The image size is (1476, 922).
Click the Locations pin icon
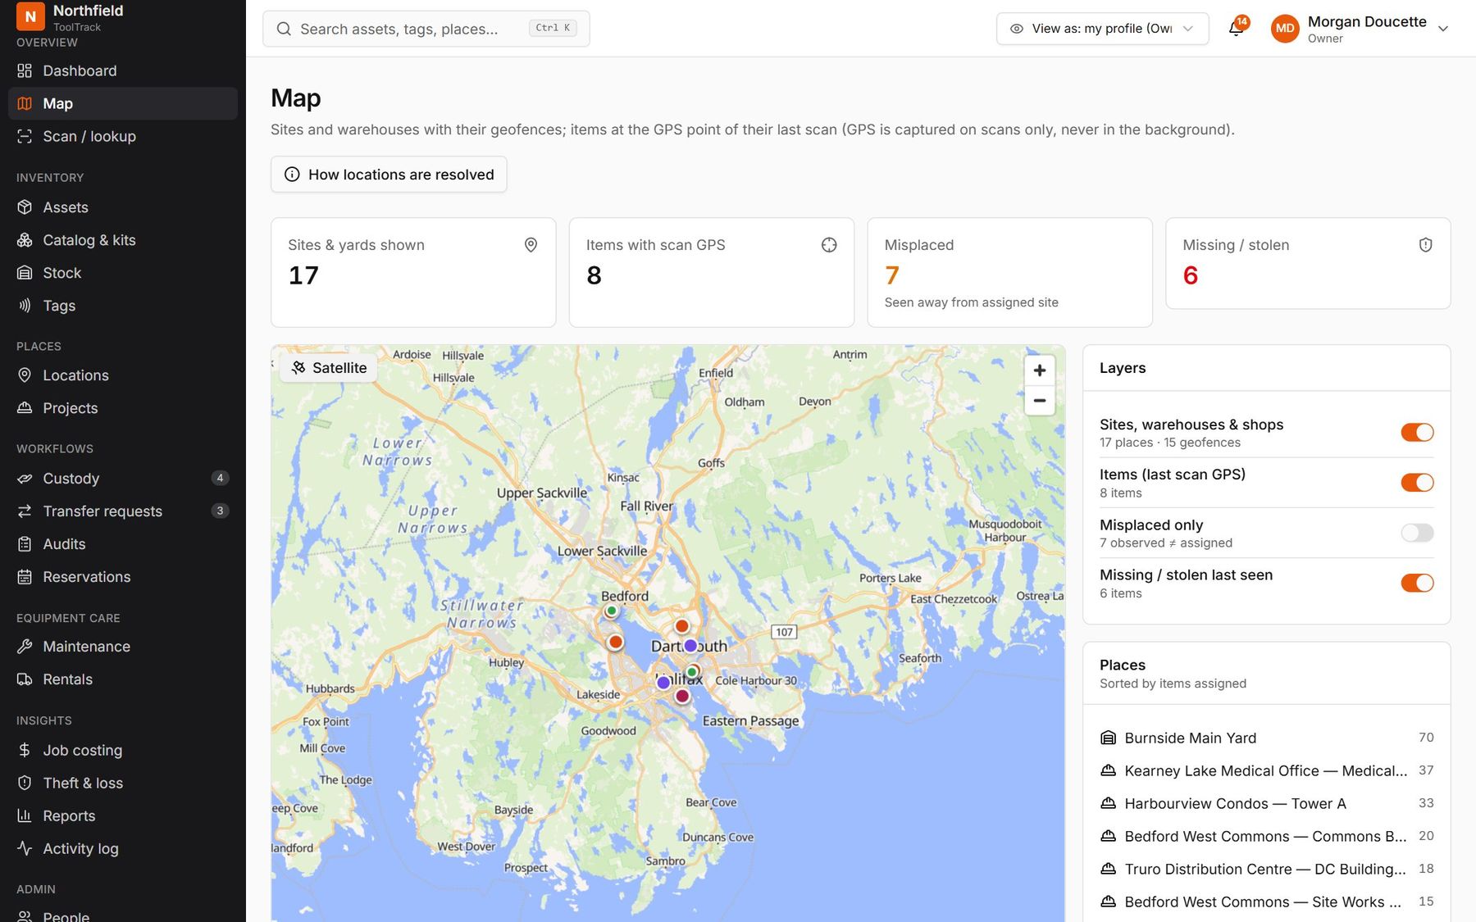[x=25, y=375]
